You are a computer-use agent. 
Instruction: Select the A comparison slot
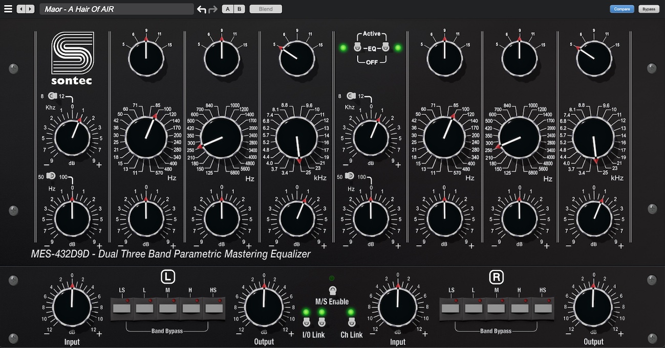point(228,9)
